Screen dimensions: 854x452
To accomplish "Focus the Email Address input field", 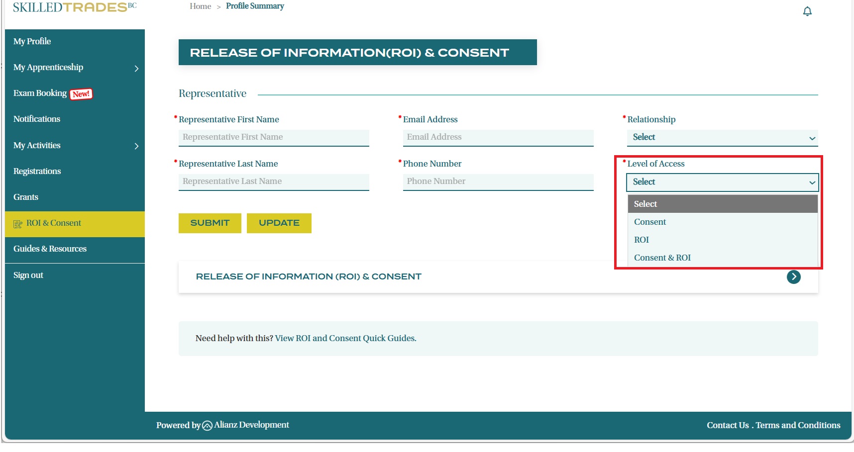I will tap(498, 137).
